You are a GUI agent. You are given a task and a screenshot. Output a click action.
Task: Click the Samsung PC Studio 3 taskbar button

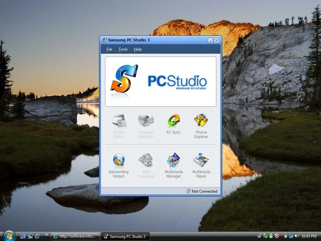125,236
